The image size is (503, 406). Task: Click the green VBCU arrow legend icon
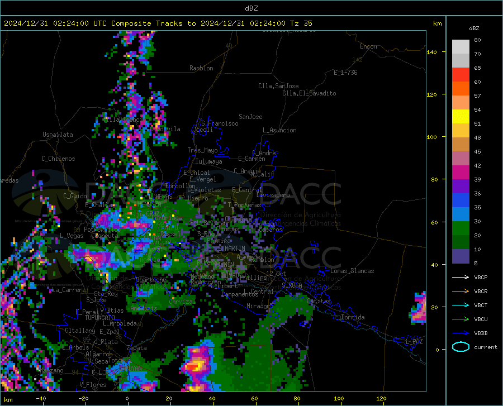[461, 319]
